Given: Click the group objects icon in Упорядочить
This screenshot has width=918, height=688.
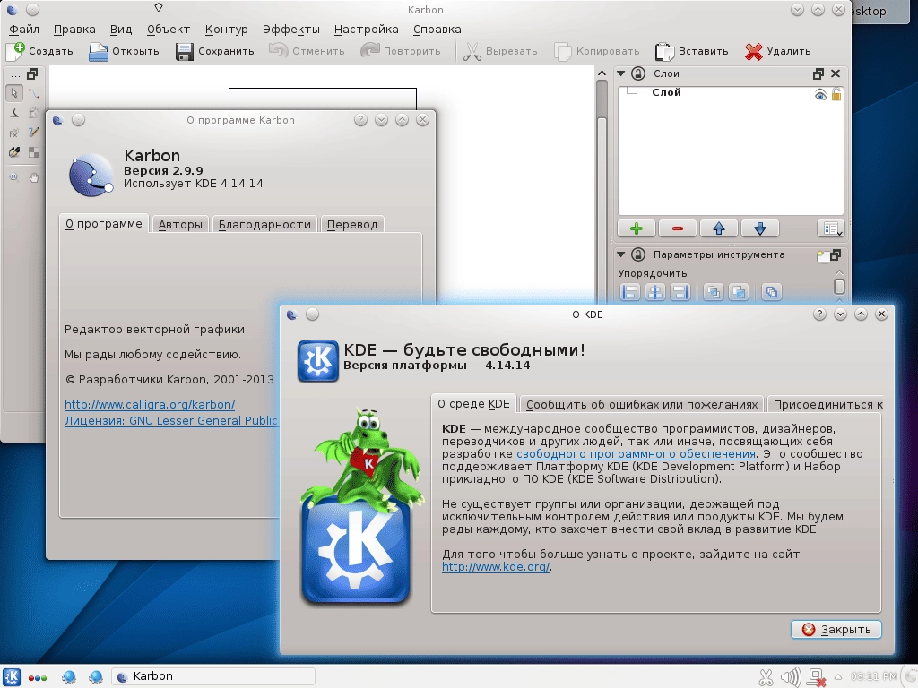Looking at the screenshot, I should (x=772, y=292).
